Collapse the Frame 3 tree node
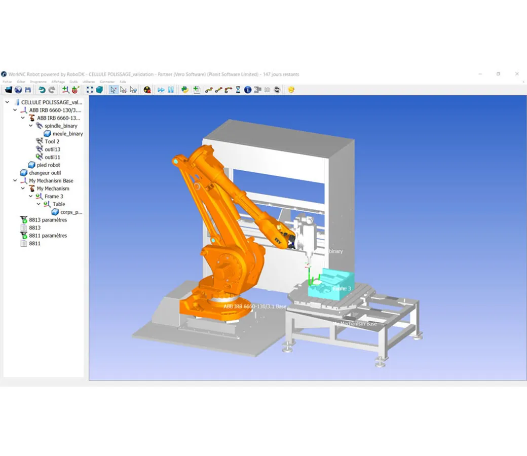 [x=29, y=196]
